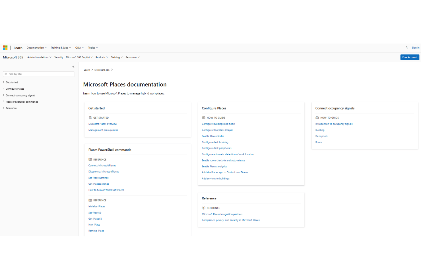Go to Learn home link
The width and height of the screenshot is (421, 280).
point(18,48)
